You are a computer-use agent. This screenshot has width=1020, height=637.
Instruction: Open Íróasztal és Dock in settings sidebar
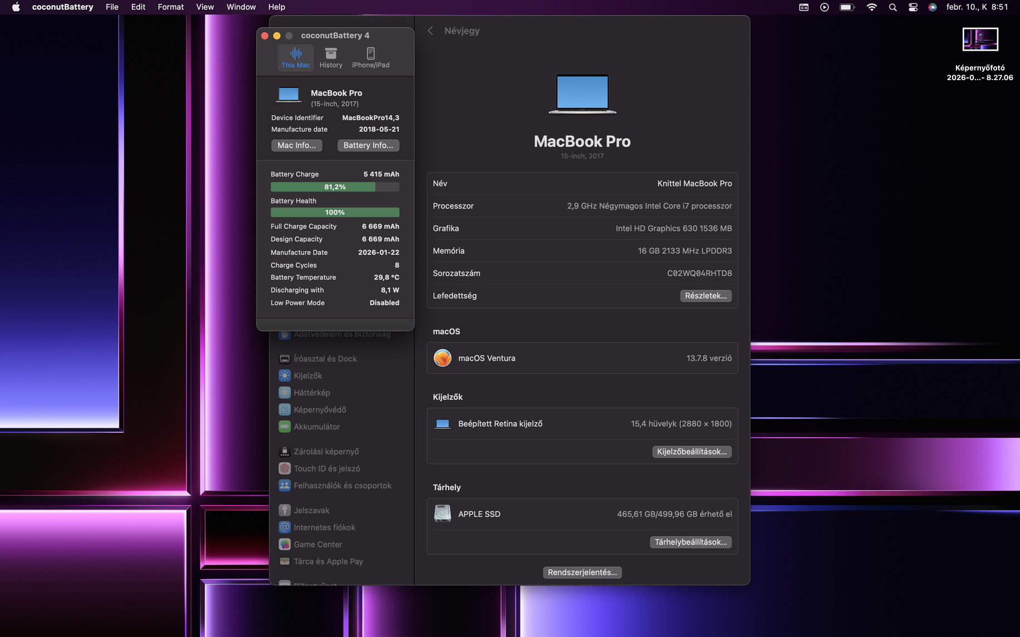[x=318, y=359]
